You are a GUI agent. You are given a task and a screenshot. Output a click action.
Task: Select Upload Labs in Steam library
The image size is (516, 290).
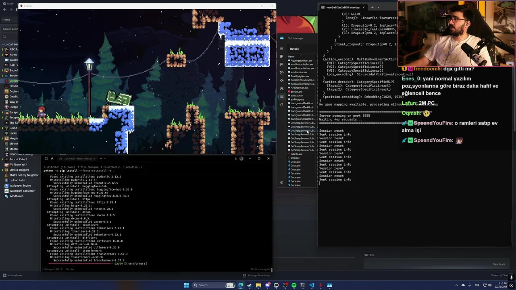pos(17,180)
